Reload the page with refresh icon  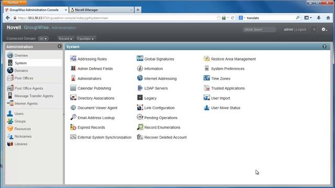point(232,18)
